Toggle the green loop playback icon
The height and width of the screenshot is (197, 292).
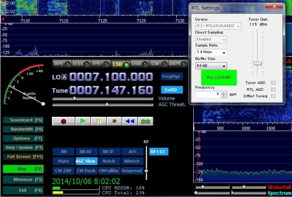coord(145,122)
